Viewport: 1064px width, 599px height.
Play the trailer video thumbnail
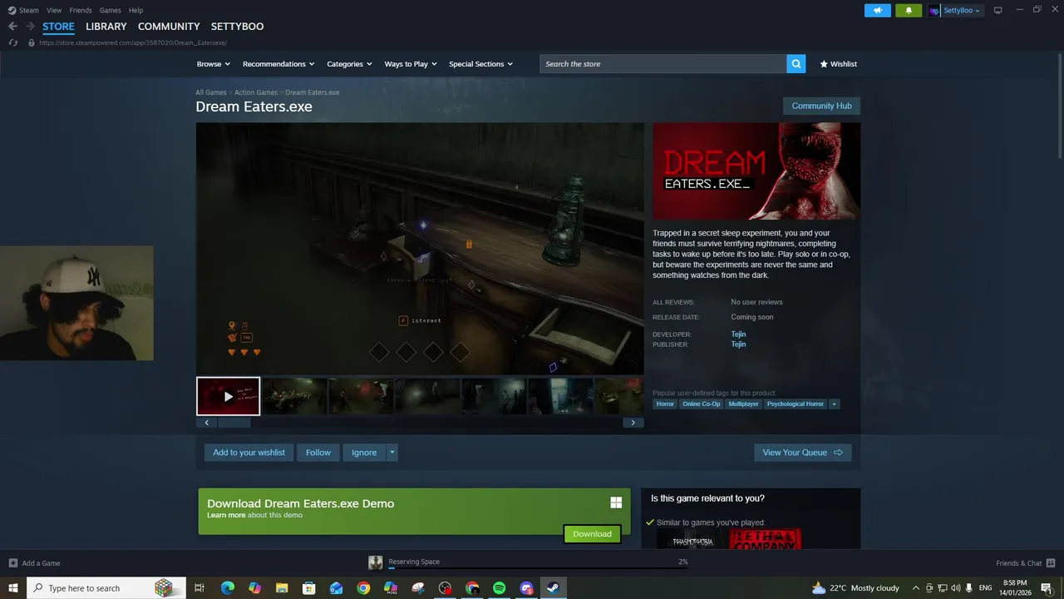pyautogui.click(x=228, y=396)
